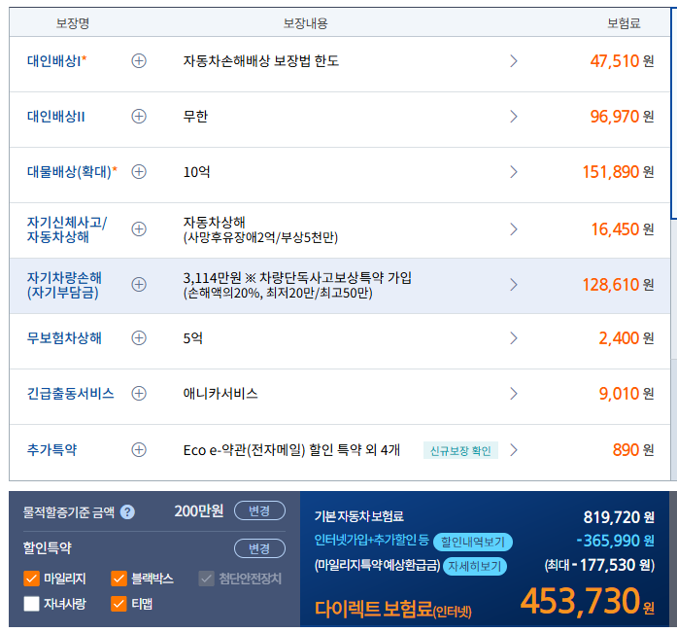The width and height of the screenshot is (677, 632).
Task: Click 변경 button for 물적할증기준 금액
Action: [x=259, y=510]
